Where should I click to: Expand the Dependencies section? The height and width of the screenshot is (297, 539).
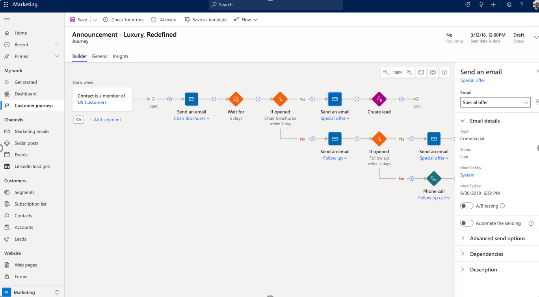pos(486,254)
